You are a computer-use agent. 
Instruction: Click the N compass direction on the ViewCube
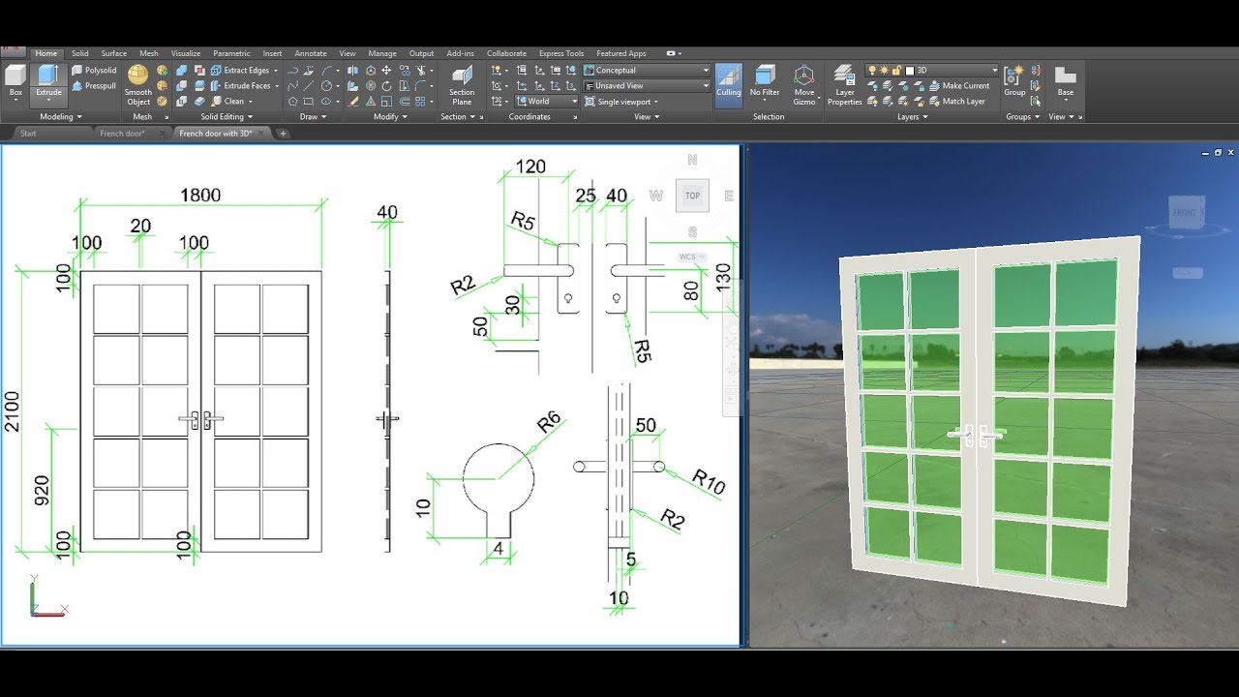692,160
